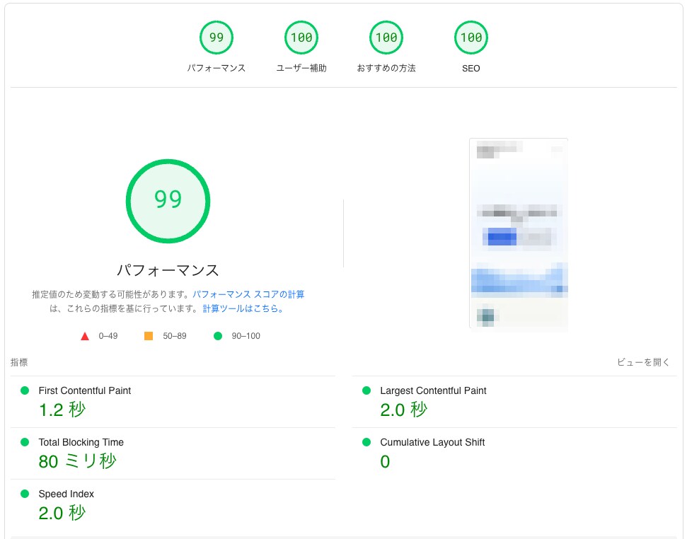Click the Cumulative Layout Shift metric title

click(x=432, y=442)
